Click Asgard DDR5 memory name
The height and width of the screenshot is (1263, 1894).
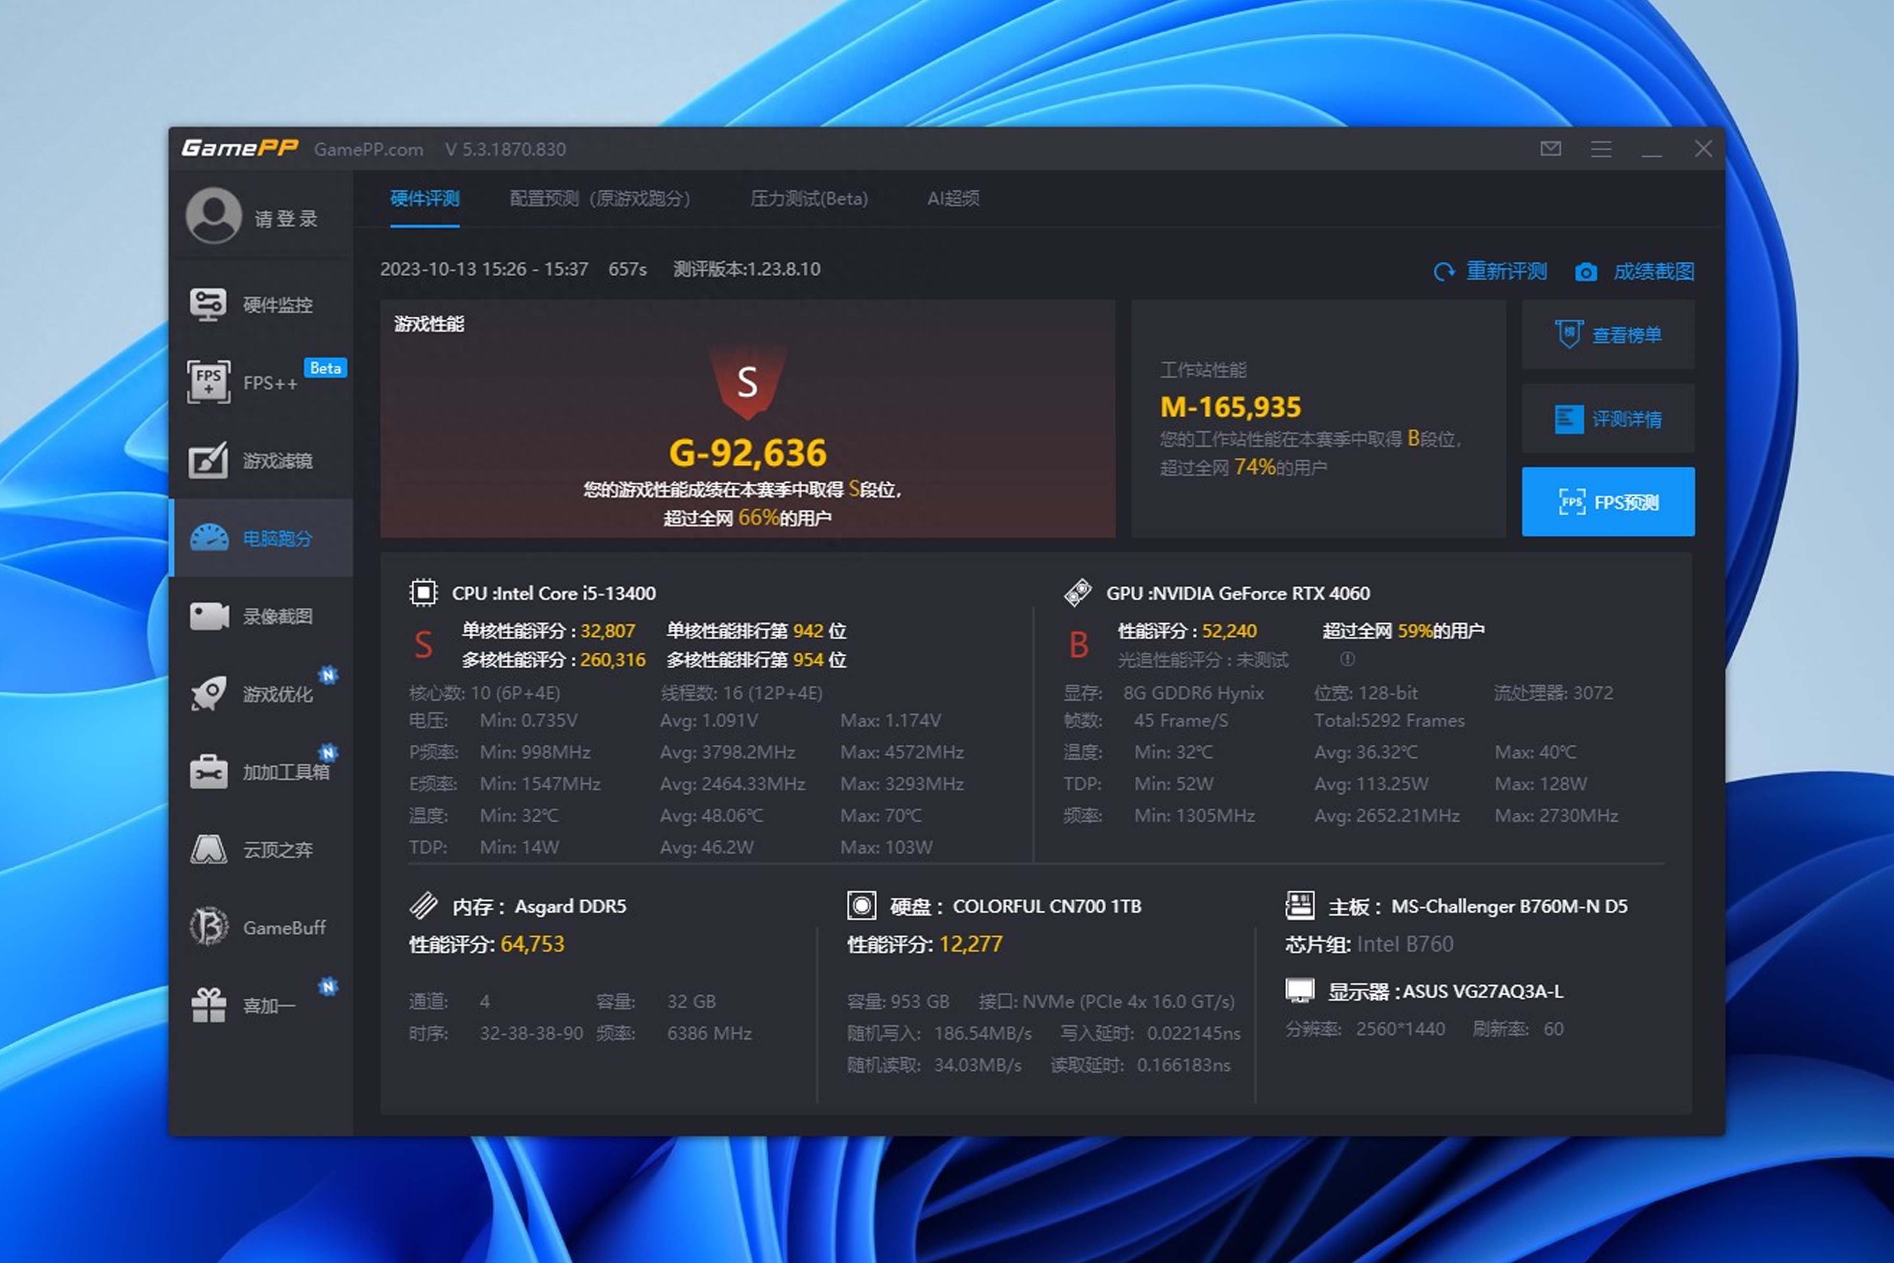click(570, 906)
